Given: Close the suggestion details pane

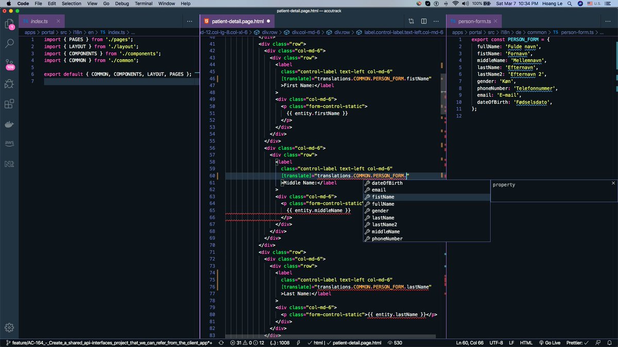Looking at the screenshot, I should [613, 184].
